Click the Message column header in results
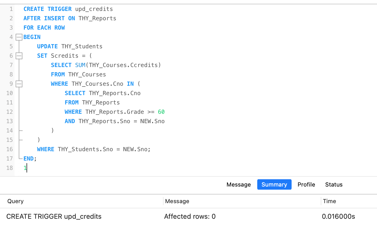The height and width of the screenshot is (239, 377). (x=177, y=201)
